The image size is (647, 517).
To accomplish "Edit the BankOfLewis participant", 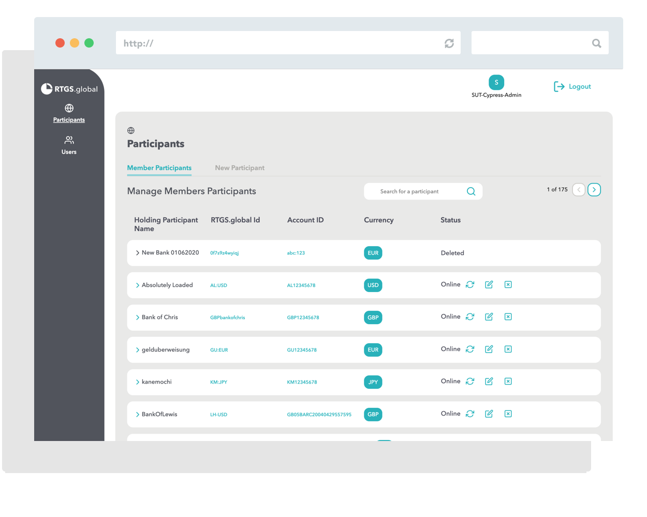I will 489,414.
